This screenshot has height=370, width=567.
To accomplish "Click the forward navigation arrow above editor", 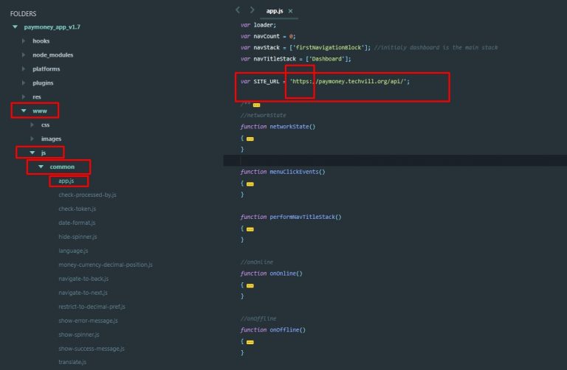I will coord(252,10).
